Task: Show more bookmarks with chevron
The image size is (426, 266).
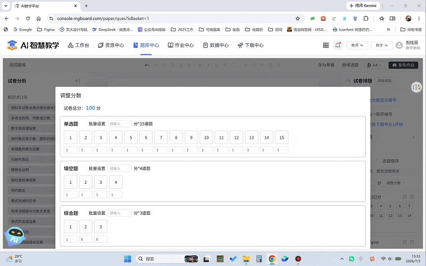Action: [389, 30]
